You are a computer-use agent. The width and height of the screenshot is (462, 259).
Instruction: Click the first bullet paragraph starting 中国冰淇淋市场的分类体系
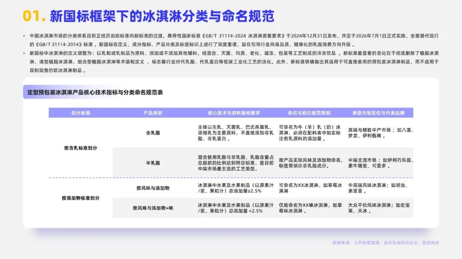pos(234,40)
